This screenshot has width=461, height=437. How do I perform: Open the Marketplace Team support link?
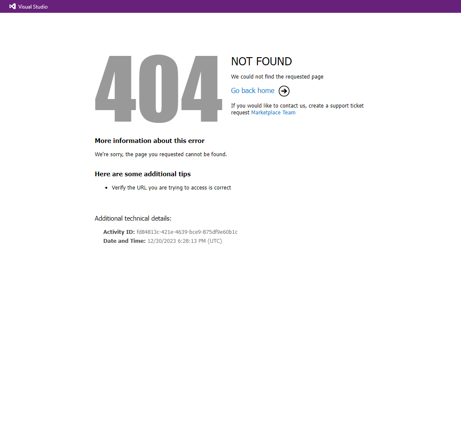coord(273,113)
